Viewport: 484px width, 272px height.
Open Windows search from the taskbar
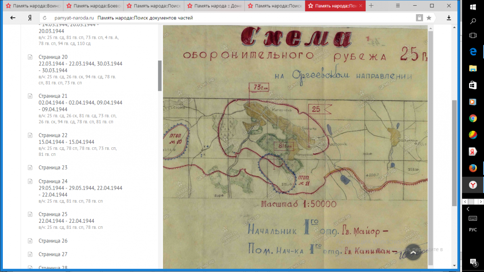[473, 21]
